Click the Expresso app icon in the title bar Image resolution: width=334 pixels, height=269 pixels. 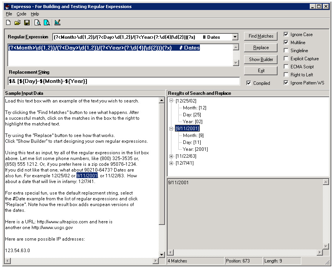7,7
